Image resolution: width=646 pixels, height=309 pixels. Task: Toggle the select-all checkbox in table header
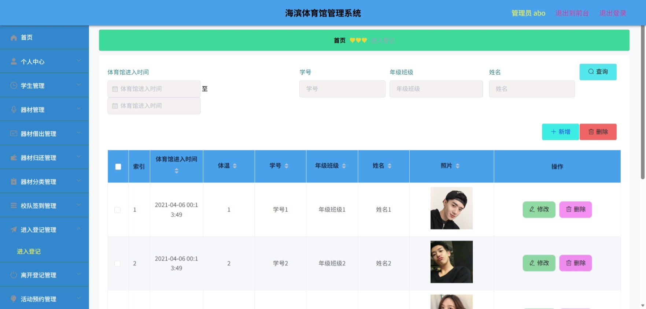[118, 167]
